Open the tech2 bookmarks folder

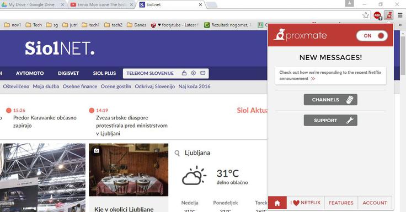[x=114, y=25]
